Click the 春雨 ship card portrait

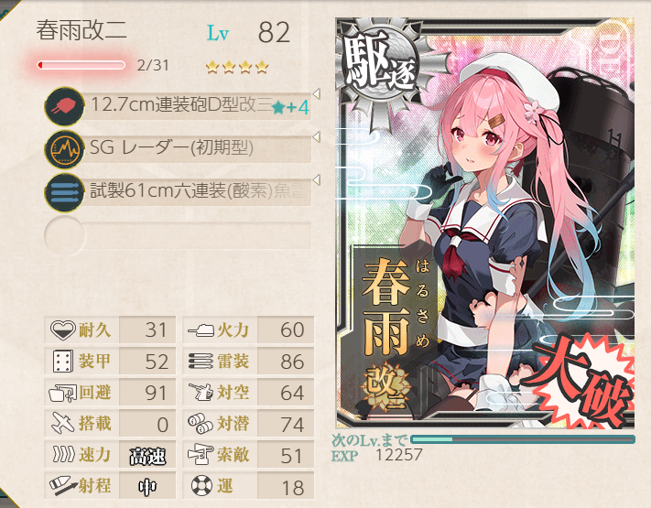coord(485,223)
